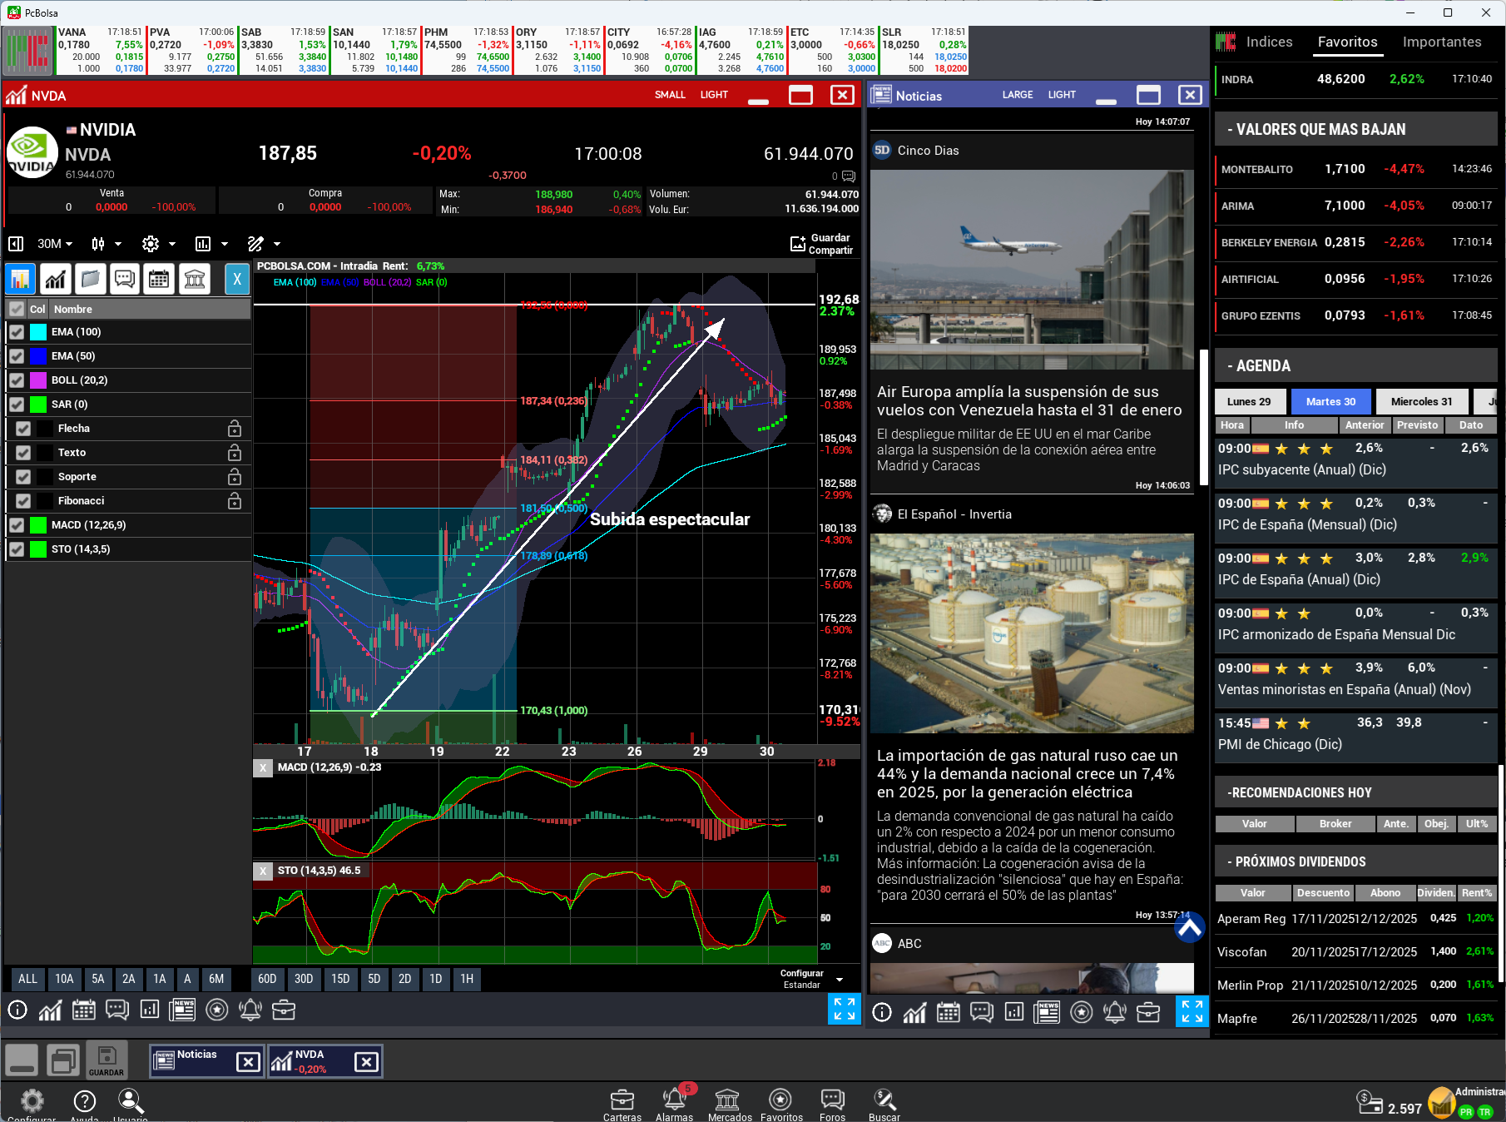1506x1122 pixels.
Task: Open the Configurar Estandar dropdown
Action: 811,979
